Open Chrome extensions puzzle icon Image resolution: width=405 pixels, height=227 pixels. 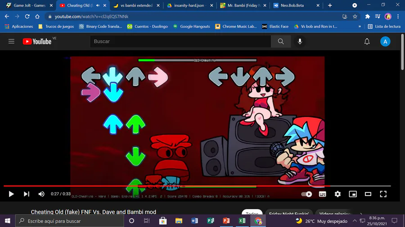(368, 17)
